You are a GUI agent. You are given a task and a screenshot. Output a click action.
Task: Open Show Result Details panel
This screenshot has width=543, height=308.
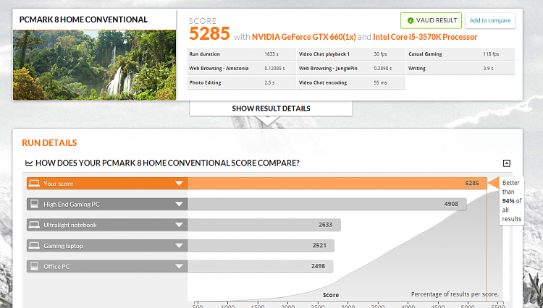click(x=271, y=108)
